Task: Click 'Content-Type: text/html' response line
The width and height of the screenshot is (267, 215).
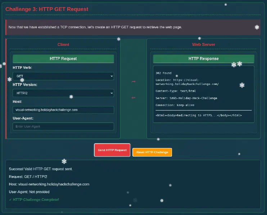Action: click(x=176, y=91)
